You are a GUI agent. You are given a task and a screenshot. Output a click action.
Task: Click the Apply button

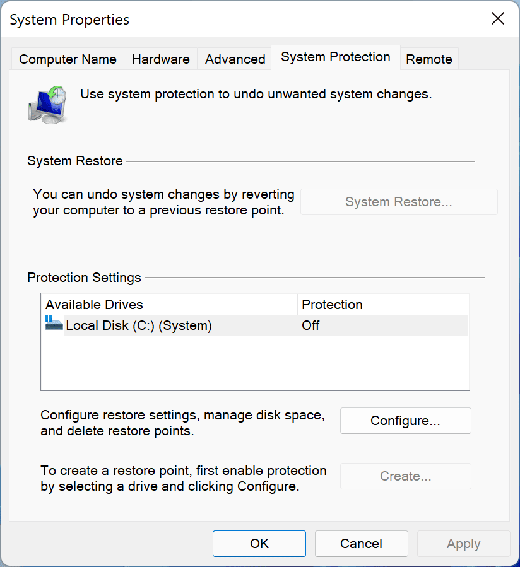[x=464, y=544]
